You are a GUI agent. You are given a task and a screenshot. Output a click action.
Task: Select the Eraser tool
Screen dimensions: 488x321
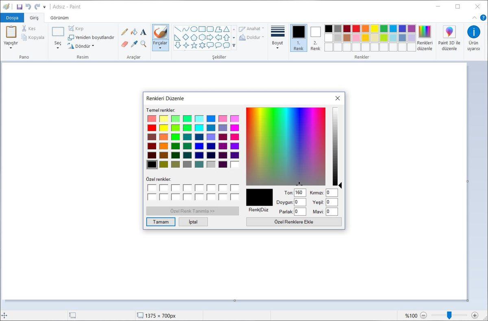point(124,44)
